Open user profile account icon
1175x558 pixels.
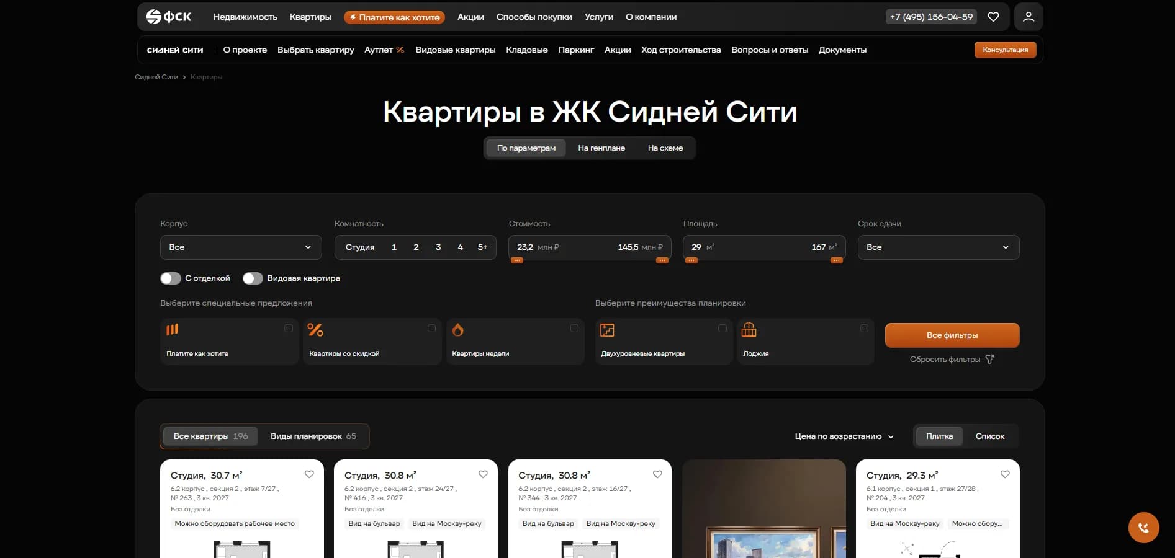(x=1029, y=17)
